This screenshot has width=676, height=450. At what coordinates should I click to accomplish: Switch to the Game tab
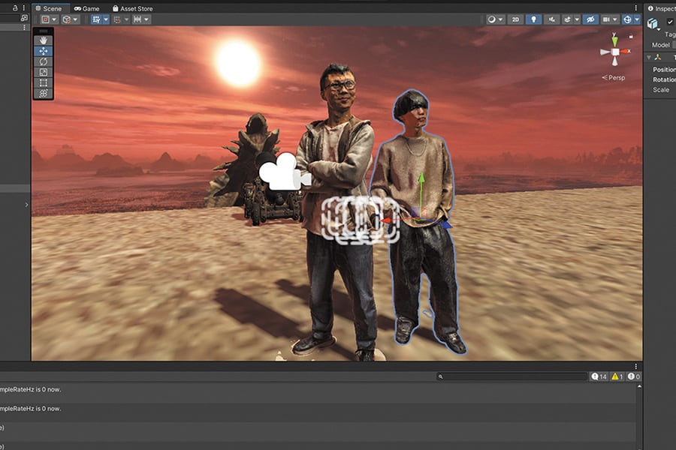coord(86,8)
